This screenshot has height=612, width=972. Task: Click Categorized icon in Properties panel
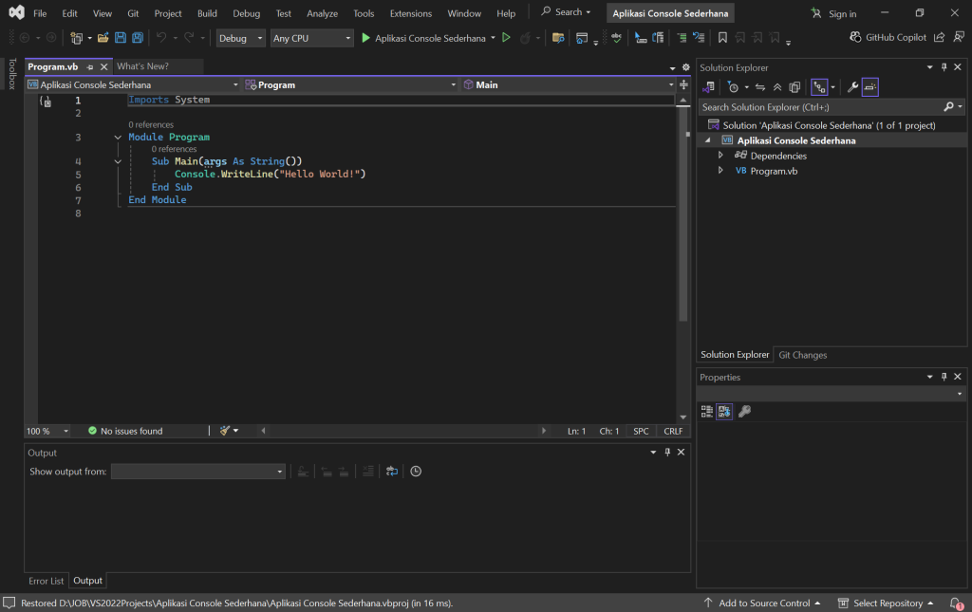[x=706, y=411]
